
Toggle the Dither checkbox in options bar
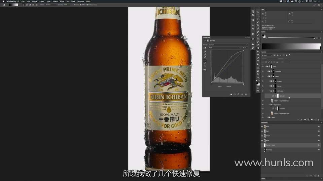(80, 5)
